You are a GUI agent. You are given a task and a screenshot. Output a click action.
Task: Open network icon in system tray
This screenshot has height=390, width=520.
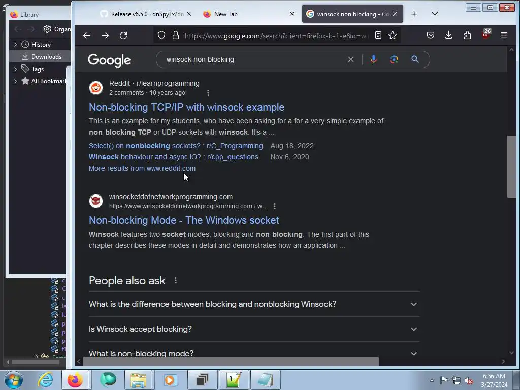pos(457,381)
